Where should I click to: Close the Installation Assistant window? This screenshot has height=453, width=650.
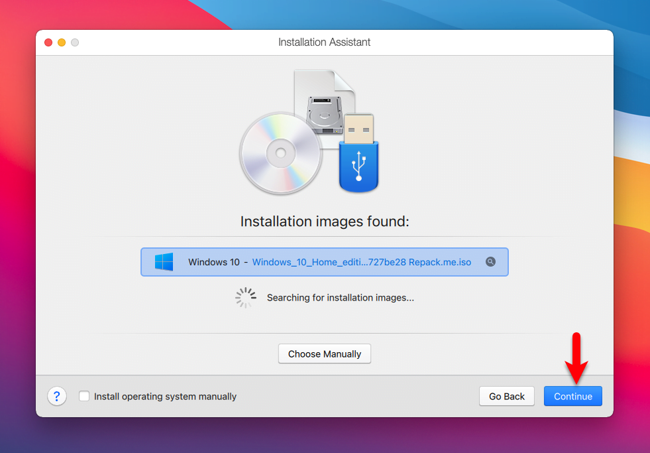(48, 42)
